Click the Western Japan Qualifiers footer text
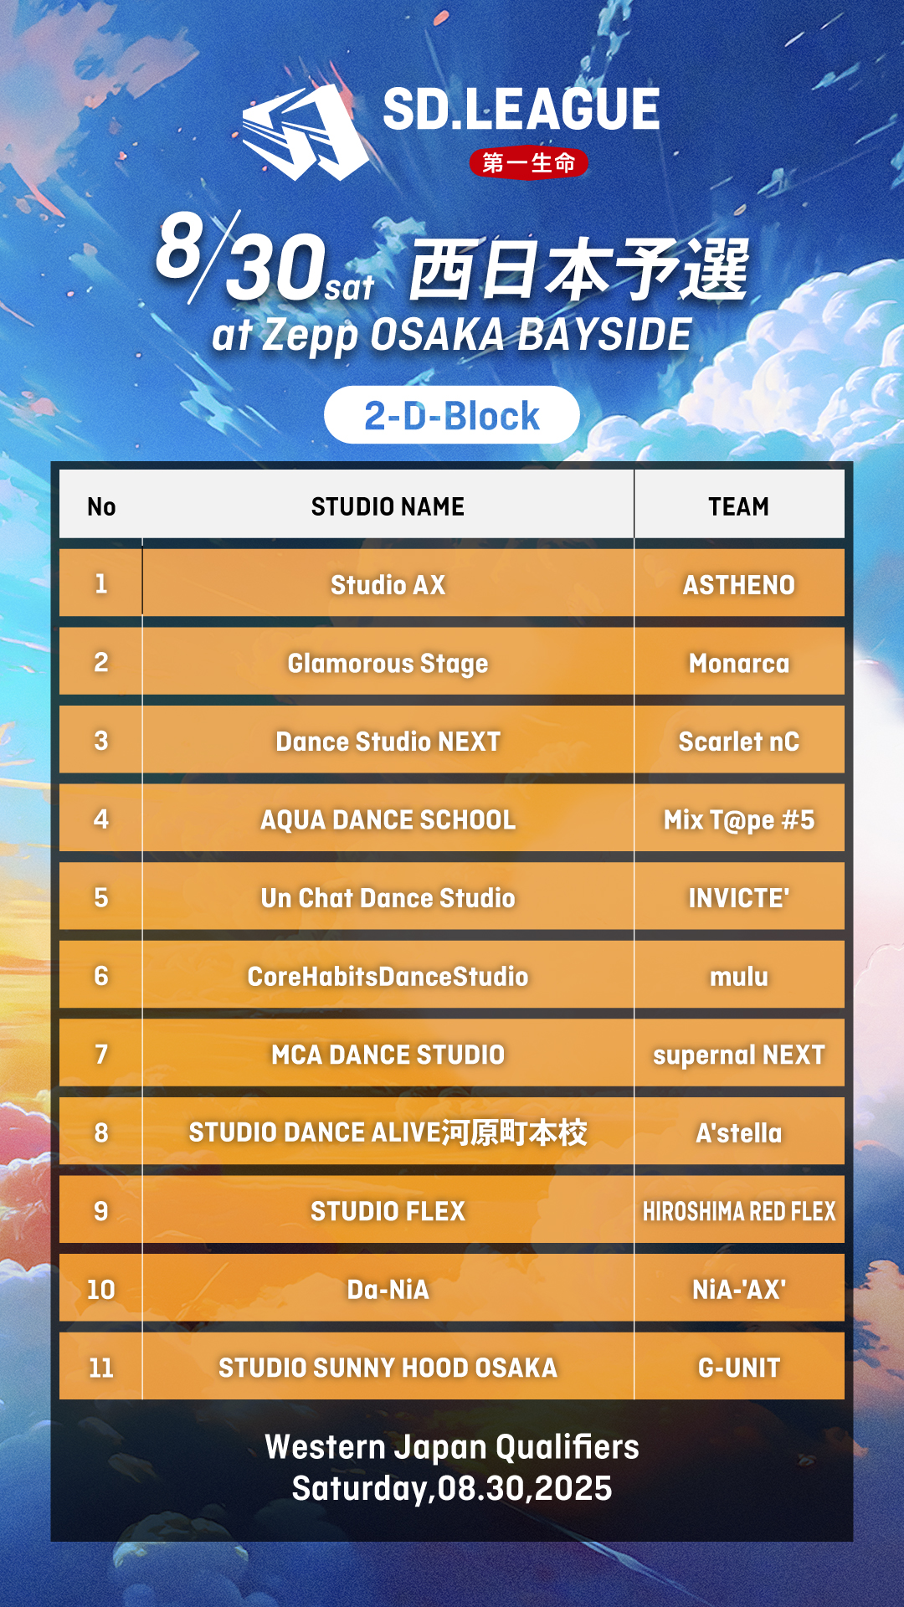Screen dimensions: 904x1607 (452, 1447)
